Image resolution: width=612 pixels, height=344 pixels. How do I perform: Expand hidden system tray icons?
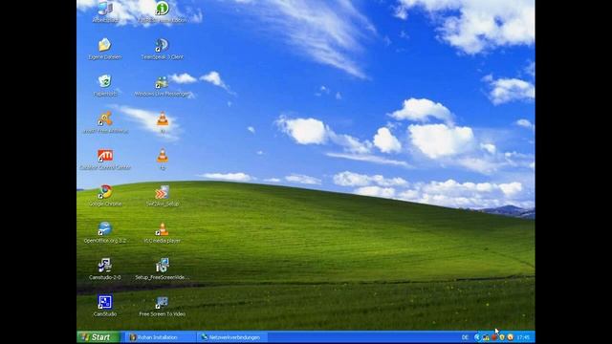click(477, 337)
